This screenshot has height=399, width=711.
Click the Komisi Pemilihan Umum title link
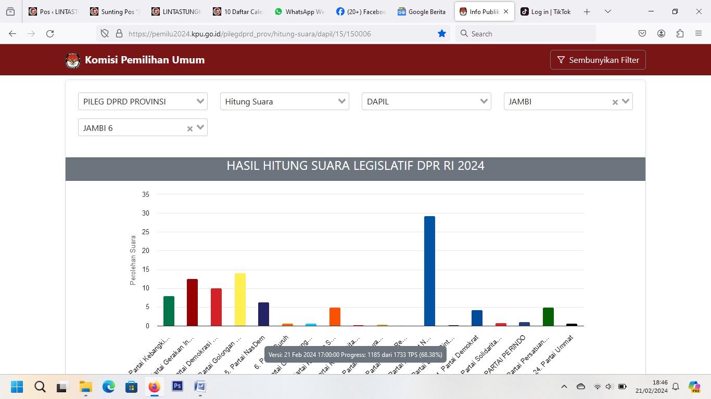point(145,60)
